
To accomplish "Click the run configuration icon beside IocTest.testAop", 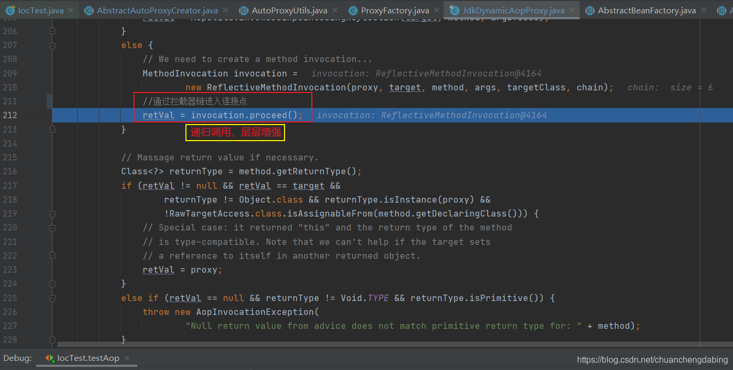I will [49, 358].
